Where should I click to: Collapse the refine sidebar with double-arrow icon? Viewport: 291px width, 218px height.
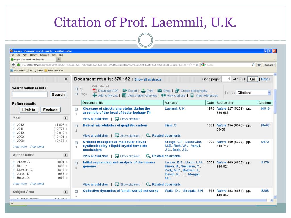tap(66, 79)
